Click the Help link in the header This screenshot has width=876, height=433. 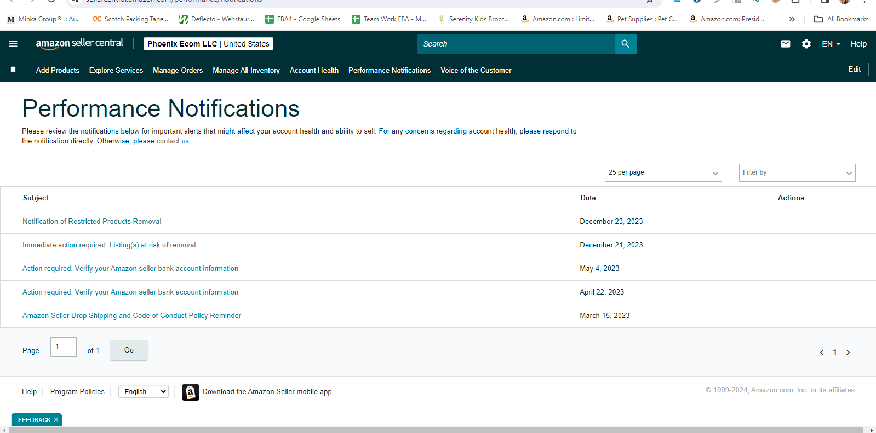(858, 44)
